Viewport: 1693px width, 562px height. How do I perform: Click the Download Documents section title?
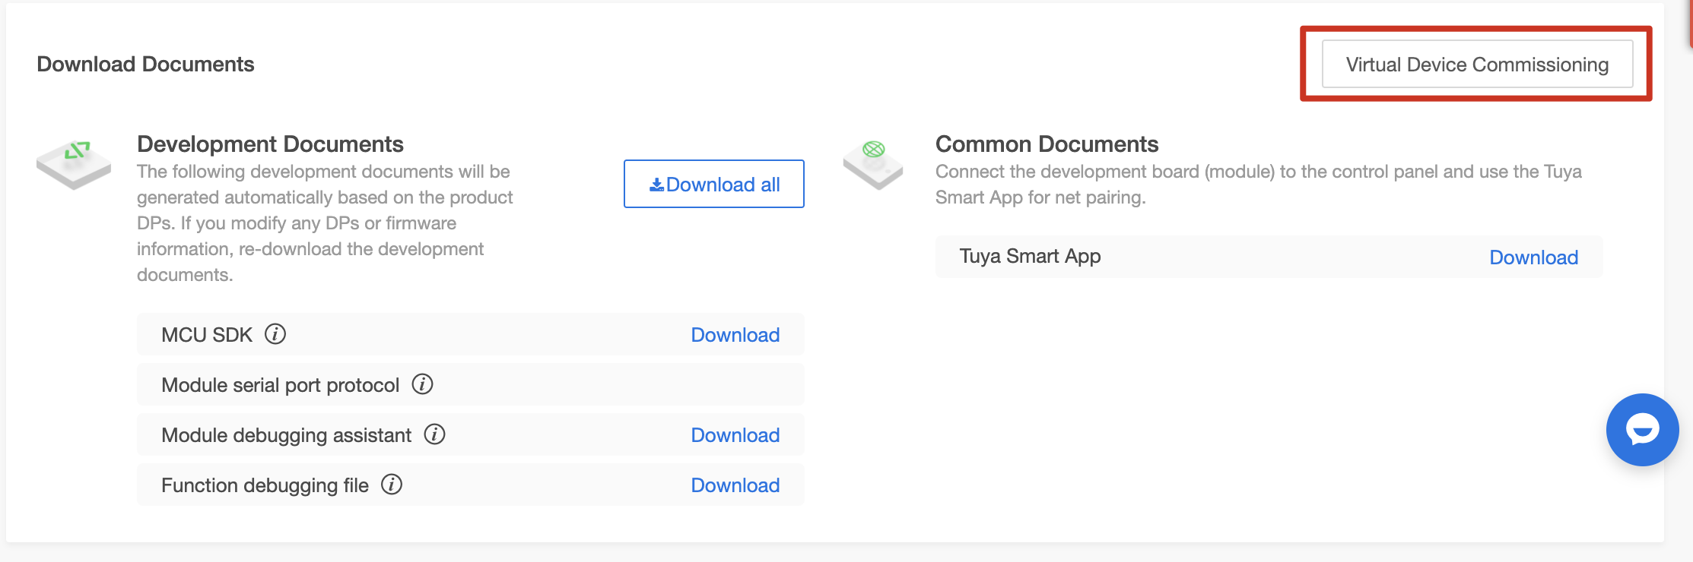coord(145,65)
